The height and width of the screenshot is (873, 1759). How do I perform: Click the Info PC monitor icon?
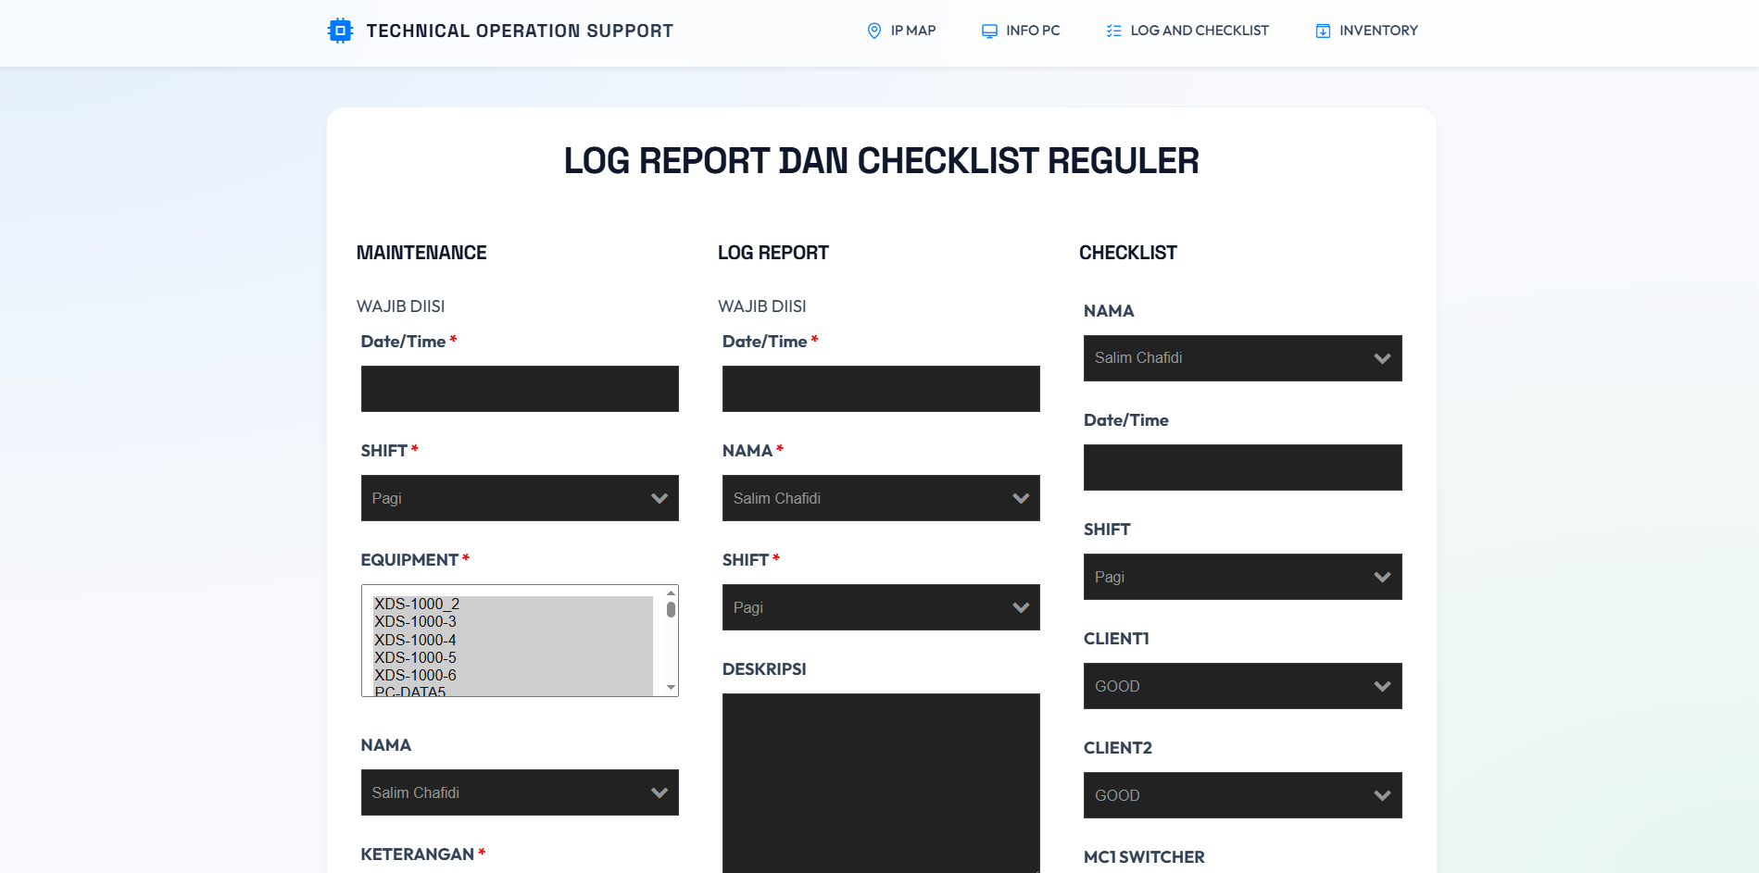click(989, 31)
